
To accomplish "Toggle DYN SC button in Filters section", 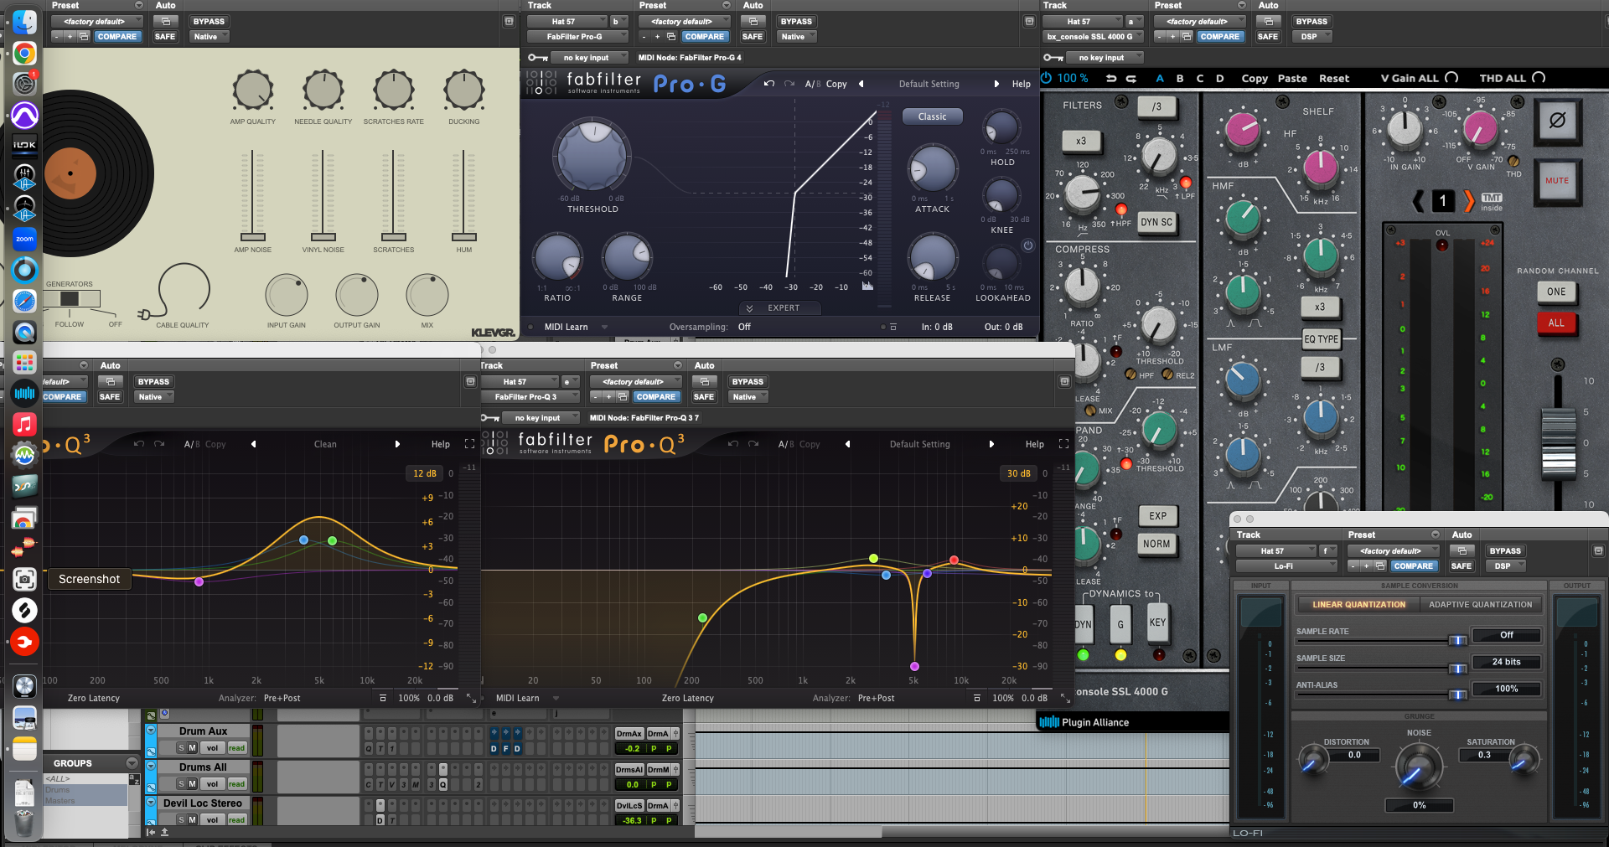I will [1156, 222].
